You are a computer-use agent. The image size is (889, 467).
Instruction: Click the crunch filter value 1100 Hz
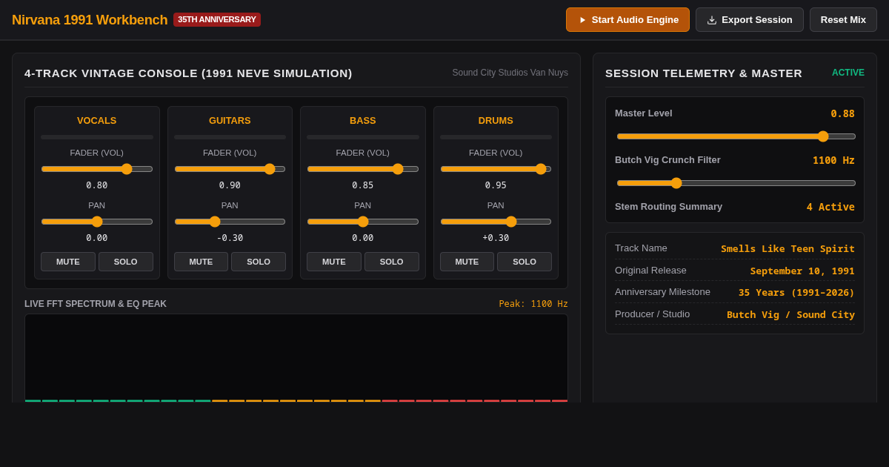833,160
